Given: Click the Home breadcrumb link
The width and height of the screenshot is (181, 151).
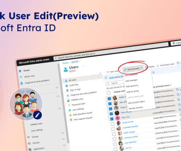Looking at the screenshot, I should pyautogui.click(x=66, y=63).
